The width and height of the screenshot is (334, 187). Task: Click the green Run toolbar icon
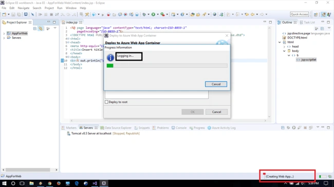click(153, 14)
